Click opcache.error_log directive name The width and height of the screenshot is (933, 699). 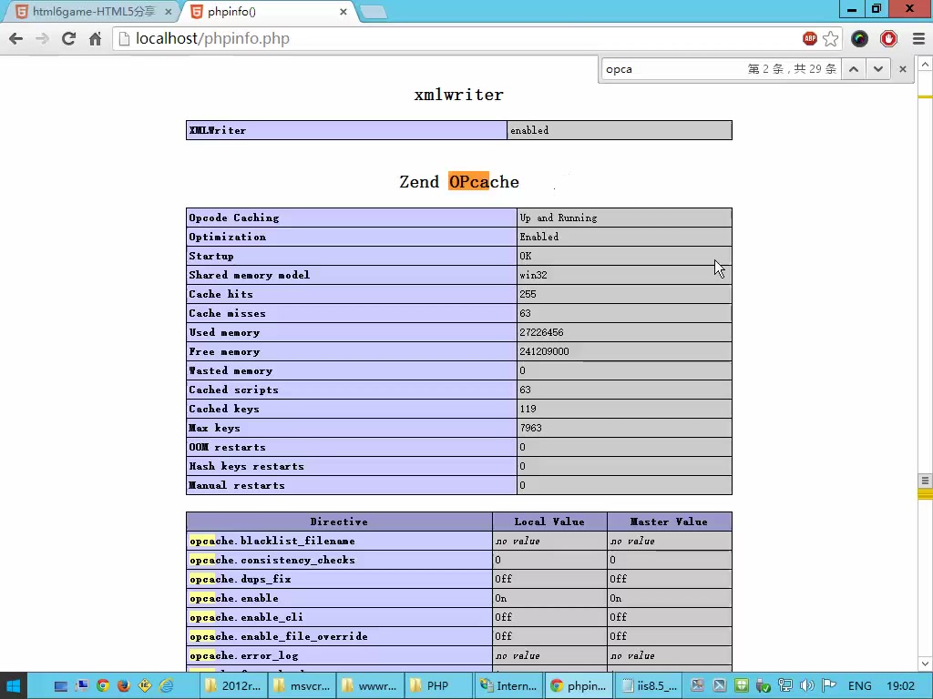[x=244, y=655]
